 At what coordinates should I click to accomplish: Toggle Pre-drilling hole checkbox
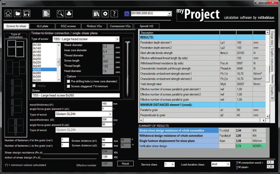(x=68, y=81)
